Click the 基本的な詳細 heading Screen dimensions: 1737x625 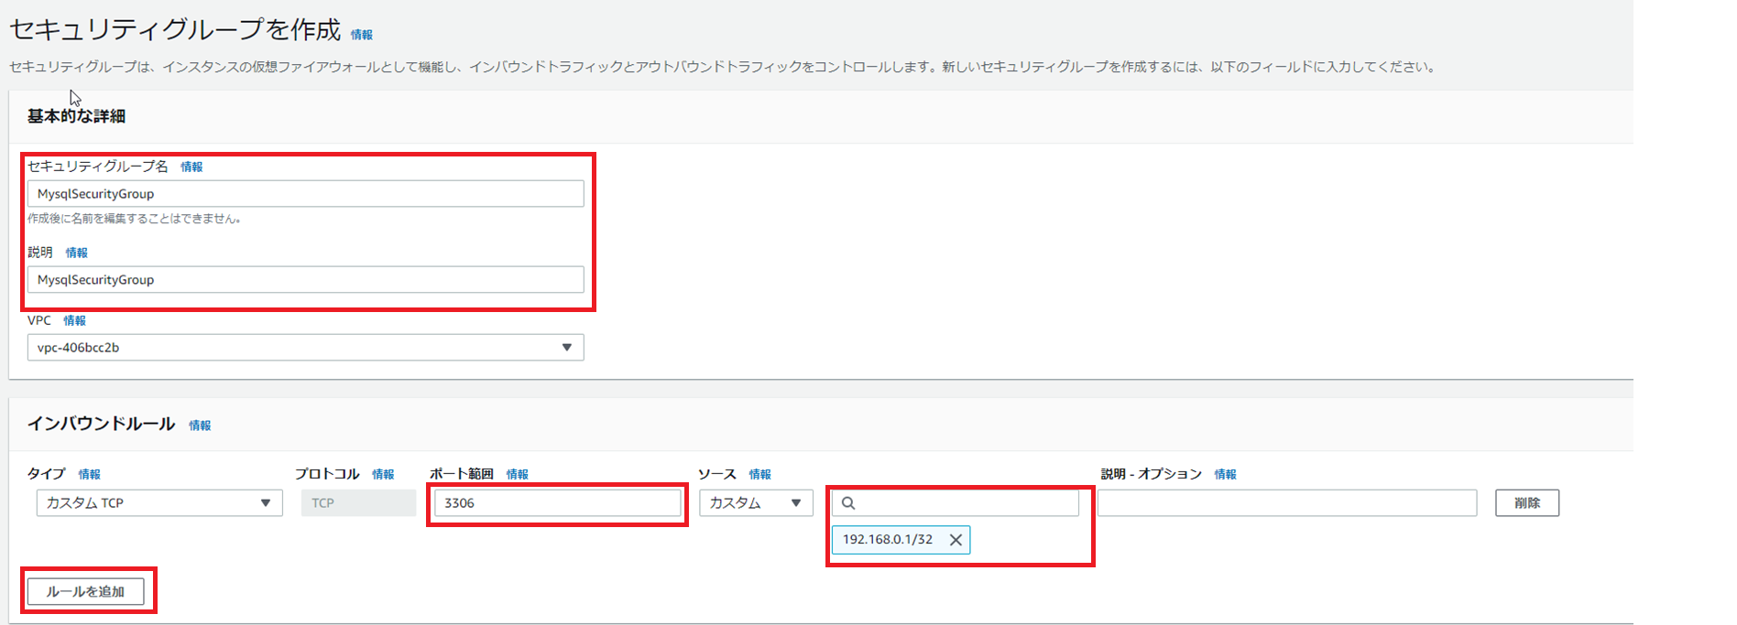(x=76, y=116)
